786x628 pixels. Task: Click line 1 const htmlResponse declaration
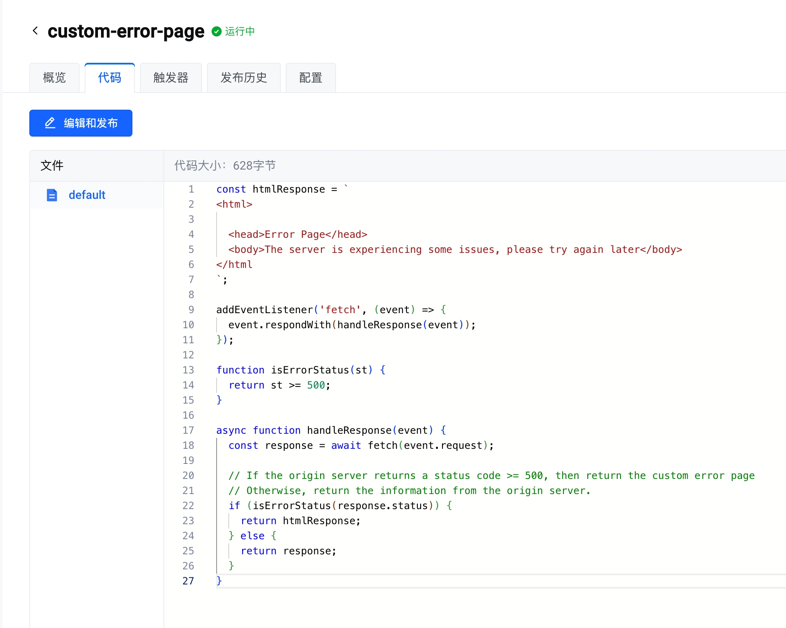[282, 189]
